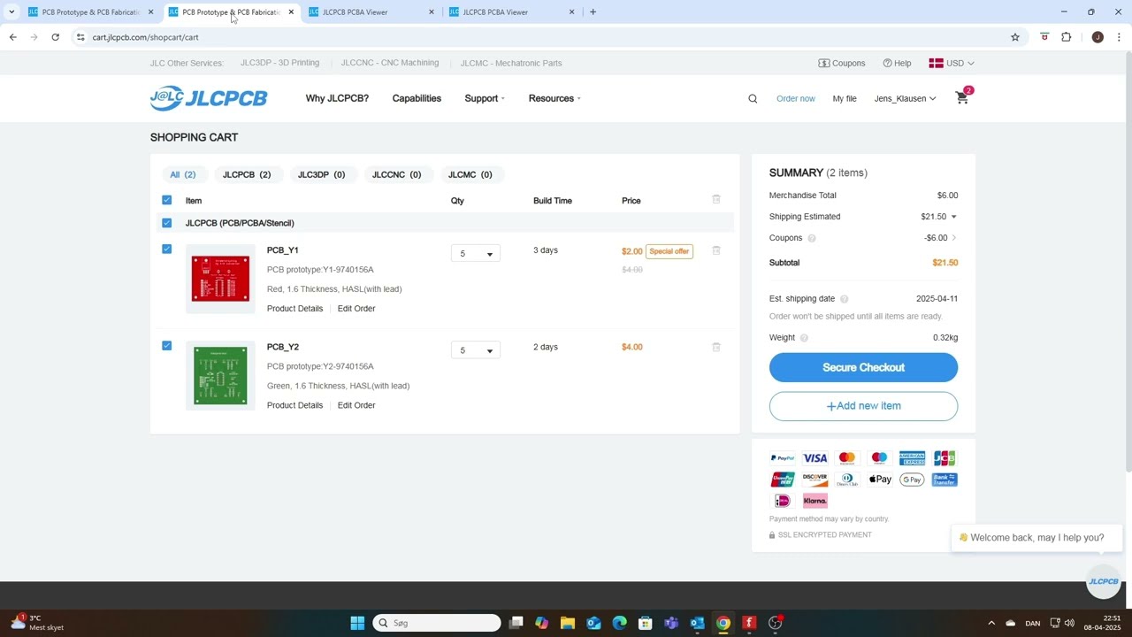Image resolution: width=1132 pixels, height=637 pixels.
Task: Select the JLCMC (0) filter tab
Action: tap(470, 174)
